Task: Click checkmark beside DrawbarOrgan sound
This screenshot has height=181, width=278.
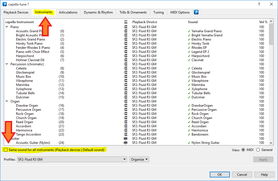Action: (189, 106)
